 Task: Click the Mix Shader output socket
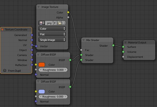(x=113, y=45)
